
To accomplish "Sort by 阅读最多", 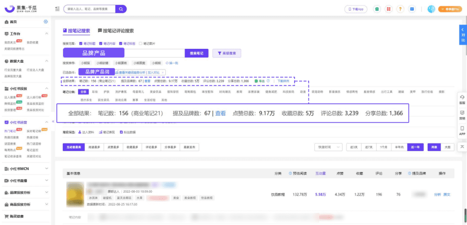I will [x=94, y=147].
